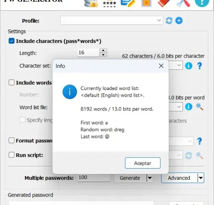Increase length with up stepper arrow
This screenshot has width=214, height=205.
(103, 50)
